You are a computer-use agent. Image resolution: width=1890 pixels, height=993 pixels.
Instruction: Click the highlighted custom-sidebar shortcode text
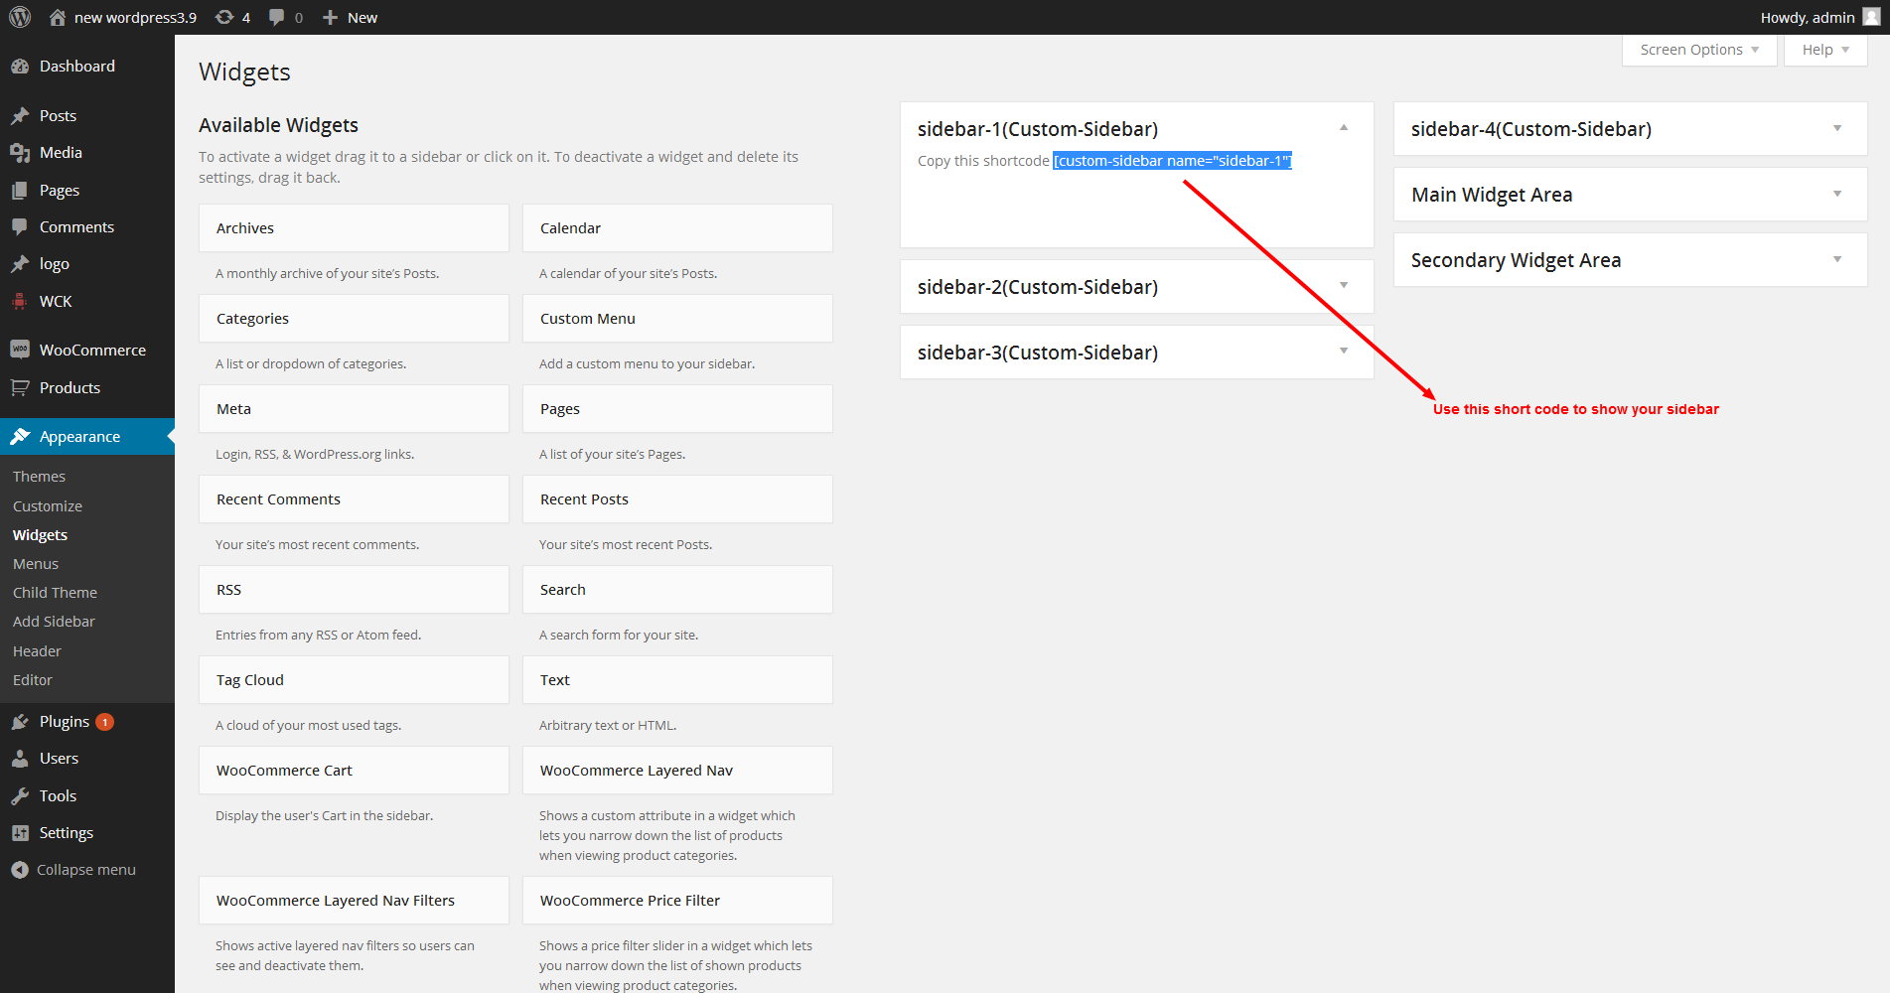click(1172, 161)
